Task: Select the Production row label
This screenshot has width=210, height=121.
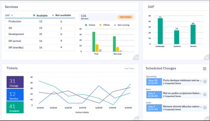Action: coord(15,21)
